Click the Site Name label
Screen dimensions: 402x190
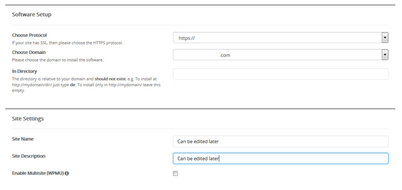(23, 139)
